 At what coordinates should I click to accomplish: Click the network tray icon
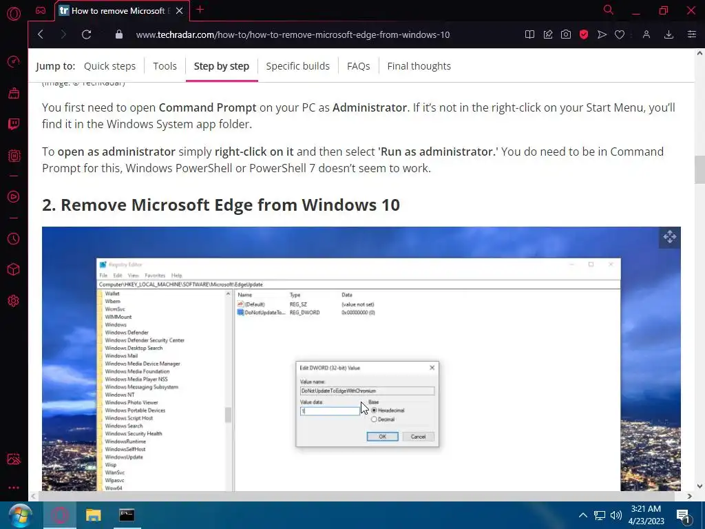[600, 515]
